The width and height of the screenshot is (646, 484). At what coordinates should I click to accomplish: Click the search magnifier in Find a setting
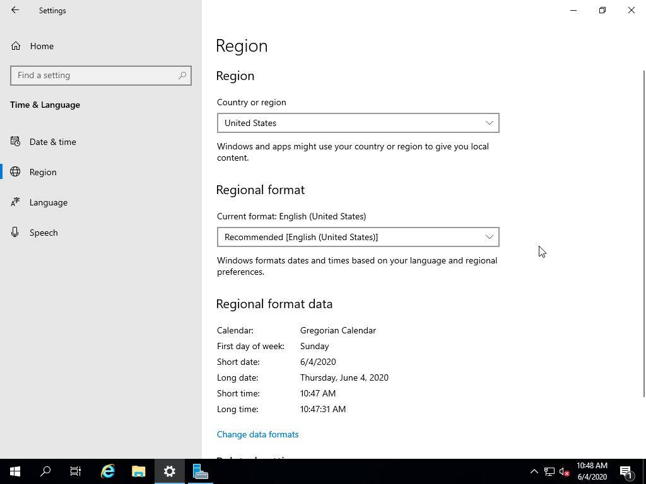(182, 75)
